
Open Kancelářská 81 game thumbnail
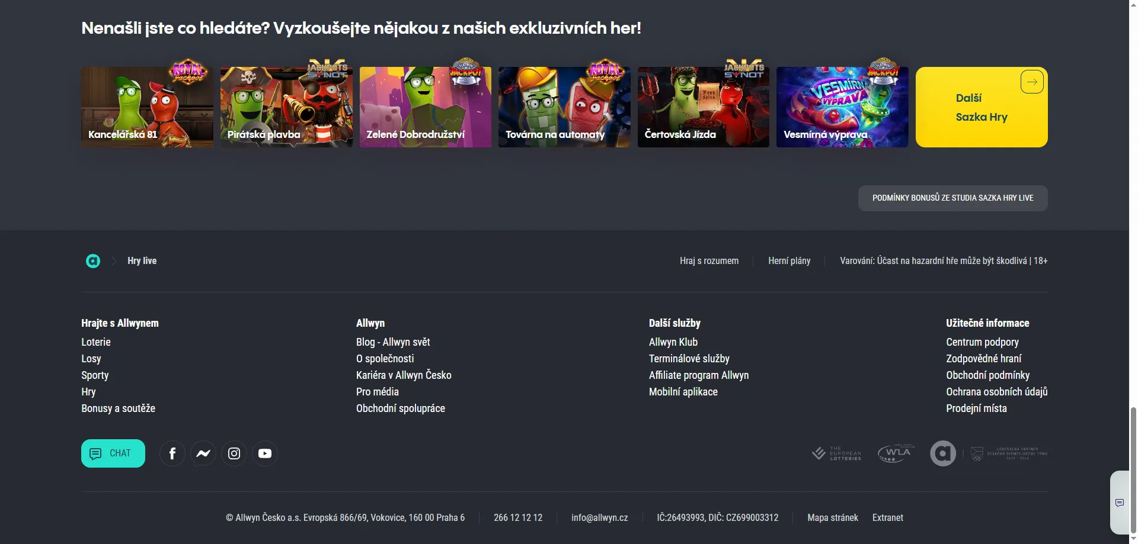(147, 107)
